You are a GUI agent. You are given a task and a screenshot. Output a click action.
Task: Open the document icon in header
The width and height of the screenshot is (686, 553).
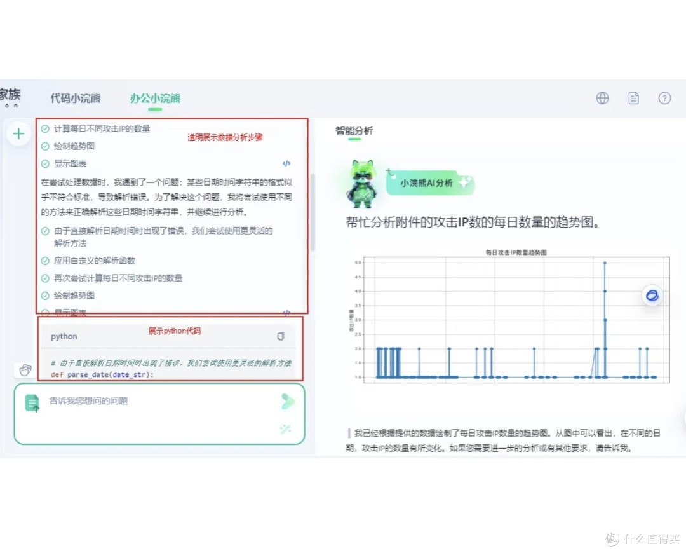(x=633, y=98)
